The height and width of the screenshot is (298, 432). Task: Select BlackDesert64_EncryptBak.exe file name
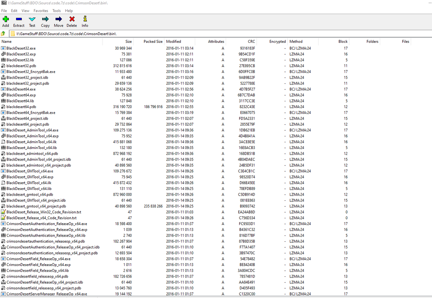pyautogui.click(x=31, y=112)
